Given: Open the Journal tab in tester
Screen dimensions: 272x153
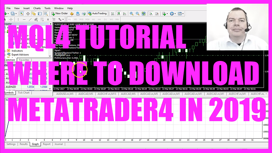Looking at the screenshot, I should click(x=59, y=144).
